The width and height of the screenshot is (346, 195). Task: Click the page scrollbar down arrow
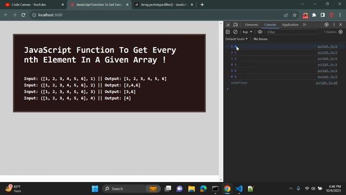pyautogui.click(x=221, y=180)
